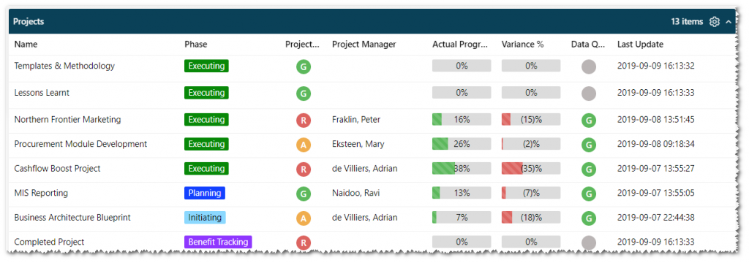Click the Planning phase badge for MIS Reporting
The width and height of the screenshot is (749, 263).
(205, 193)
